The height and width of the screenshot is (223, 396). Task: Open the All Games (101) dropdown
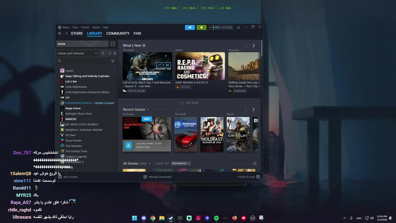click(x=150, y=164)
